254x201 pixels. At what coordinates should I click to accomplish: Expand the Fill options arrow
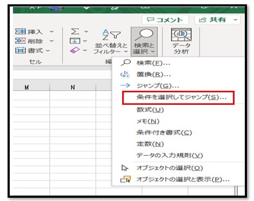point(85,41)
